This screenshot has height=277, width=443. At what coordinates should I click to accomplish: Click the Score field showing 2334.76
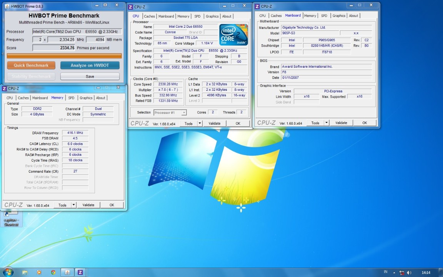coord(54,48)
